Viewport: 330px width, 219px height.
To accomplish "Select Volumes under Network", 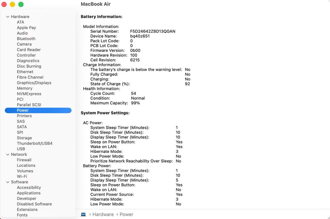I will [x=25, y=171].
